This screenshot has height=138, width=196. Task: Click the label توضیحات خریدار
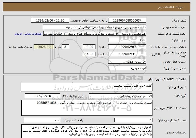[176, 133]
